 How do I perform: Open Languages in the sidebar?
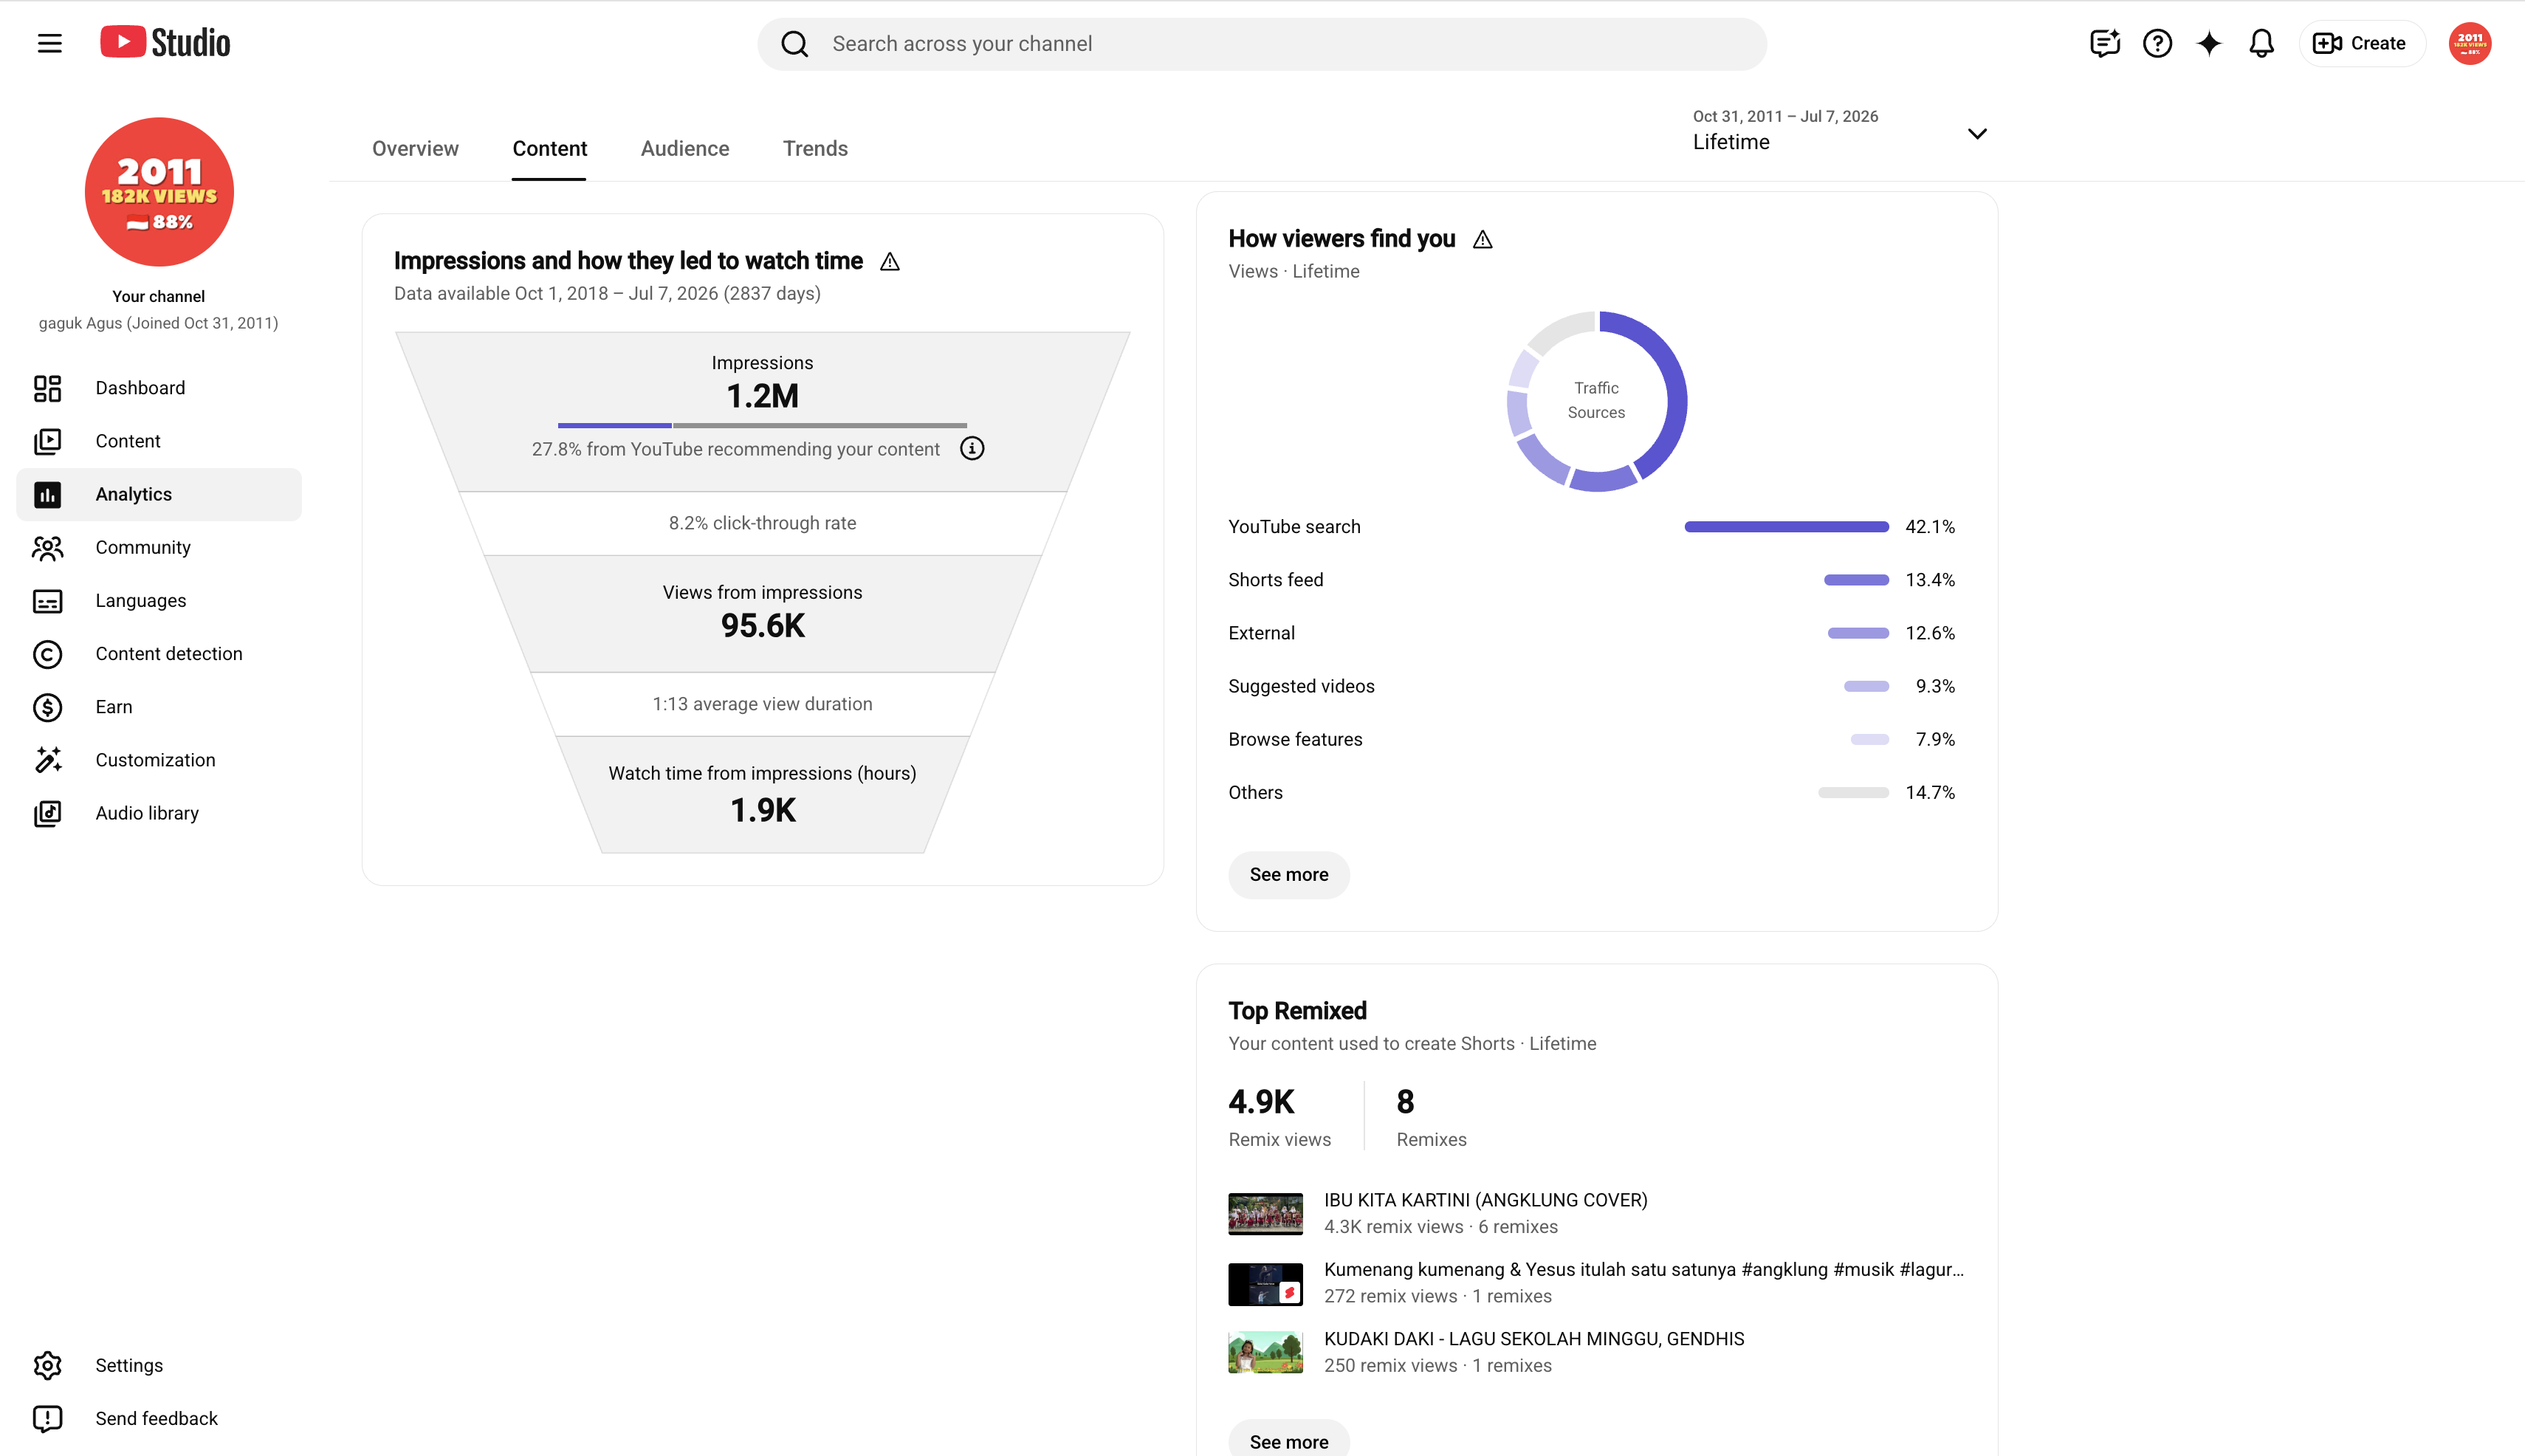coord(159,600)
